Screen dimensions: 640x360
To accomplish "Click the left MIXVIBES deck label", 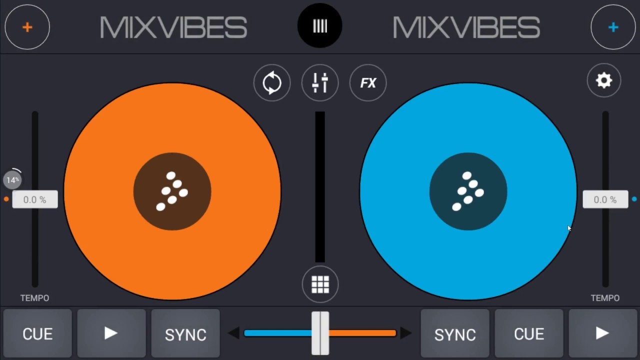I will (x=173, y=27).
